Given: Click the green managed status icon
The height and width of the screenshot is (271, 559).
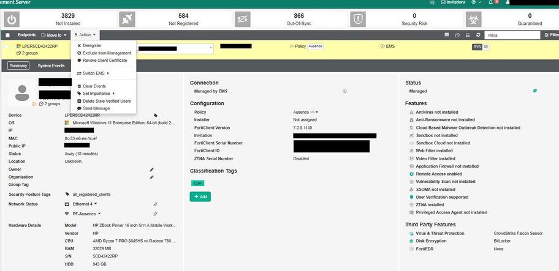Looking at the screenshot, I should click(x=534, y=91).
